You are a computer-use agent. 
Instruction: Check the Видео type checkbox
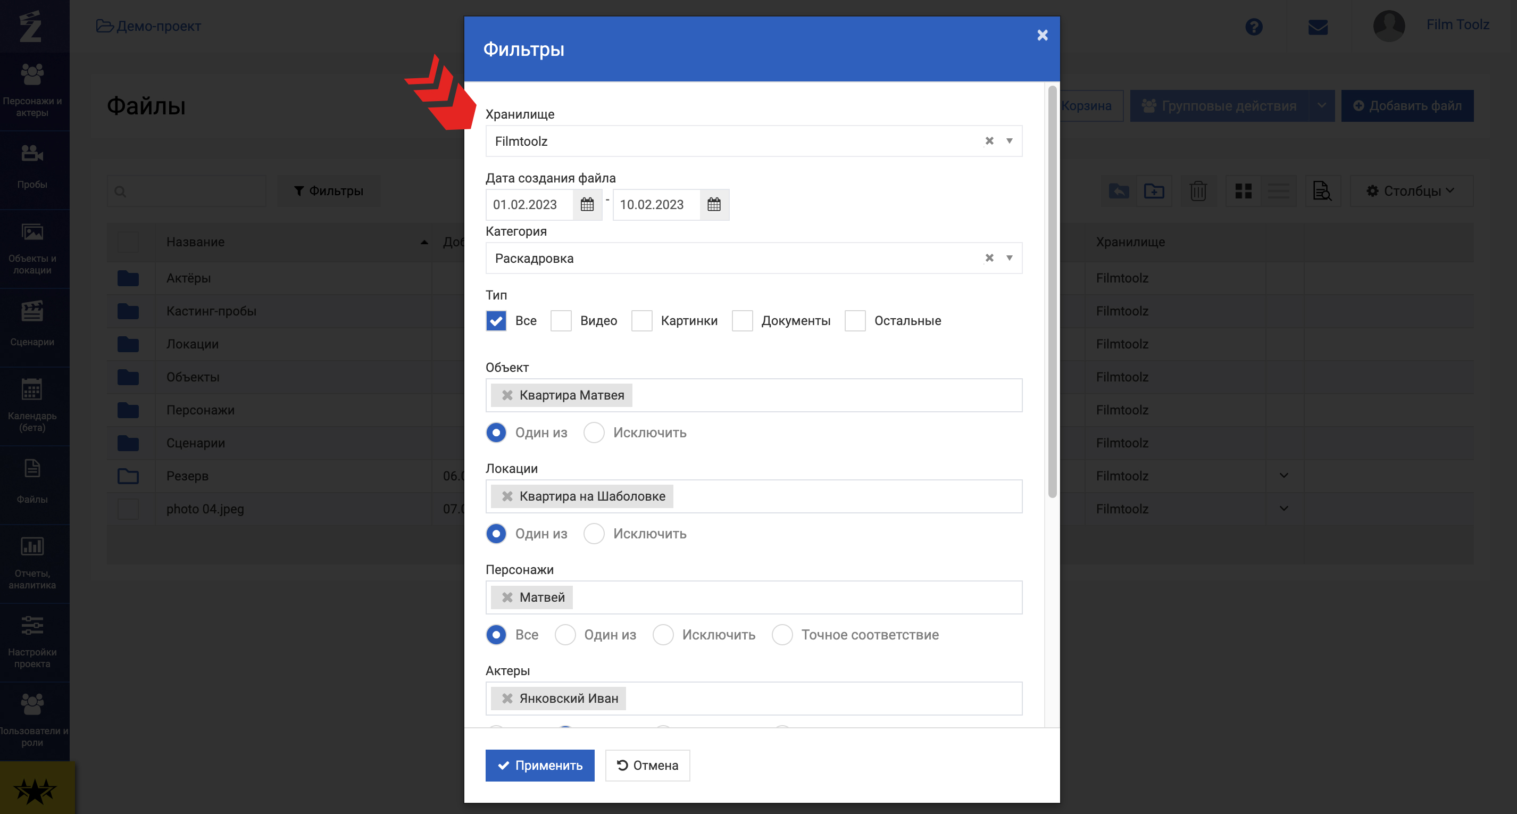point(561,320)
